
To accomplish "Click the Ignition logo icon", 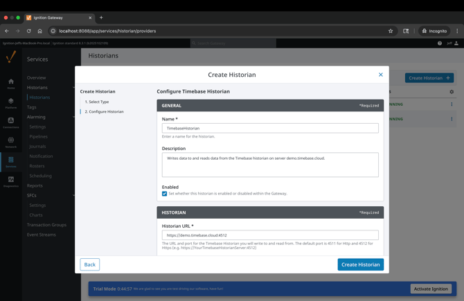I will pos(10,59).
